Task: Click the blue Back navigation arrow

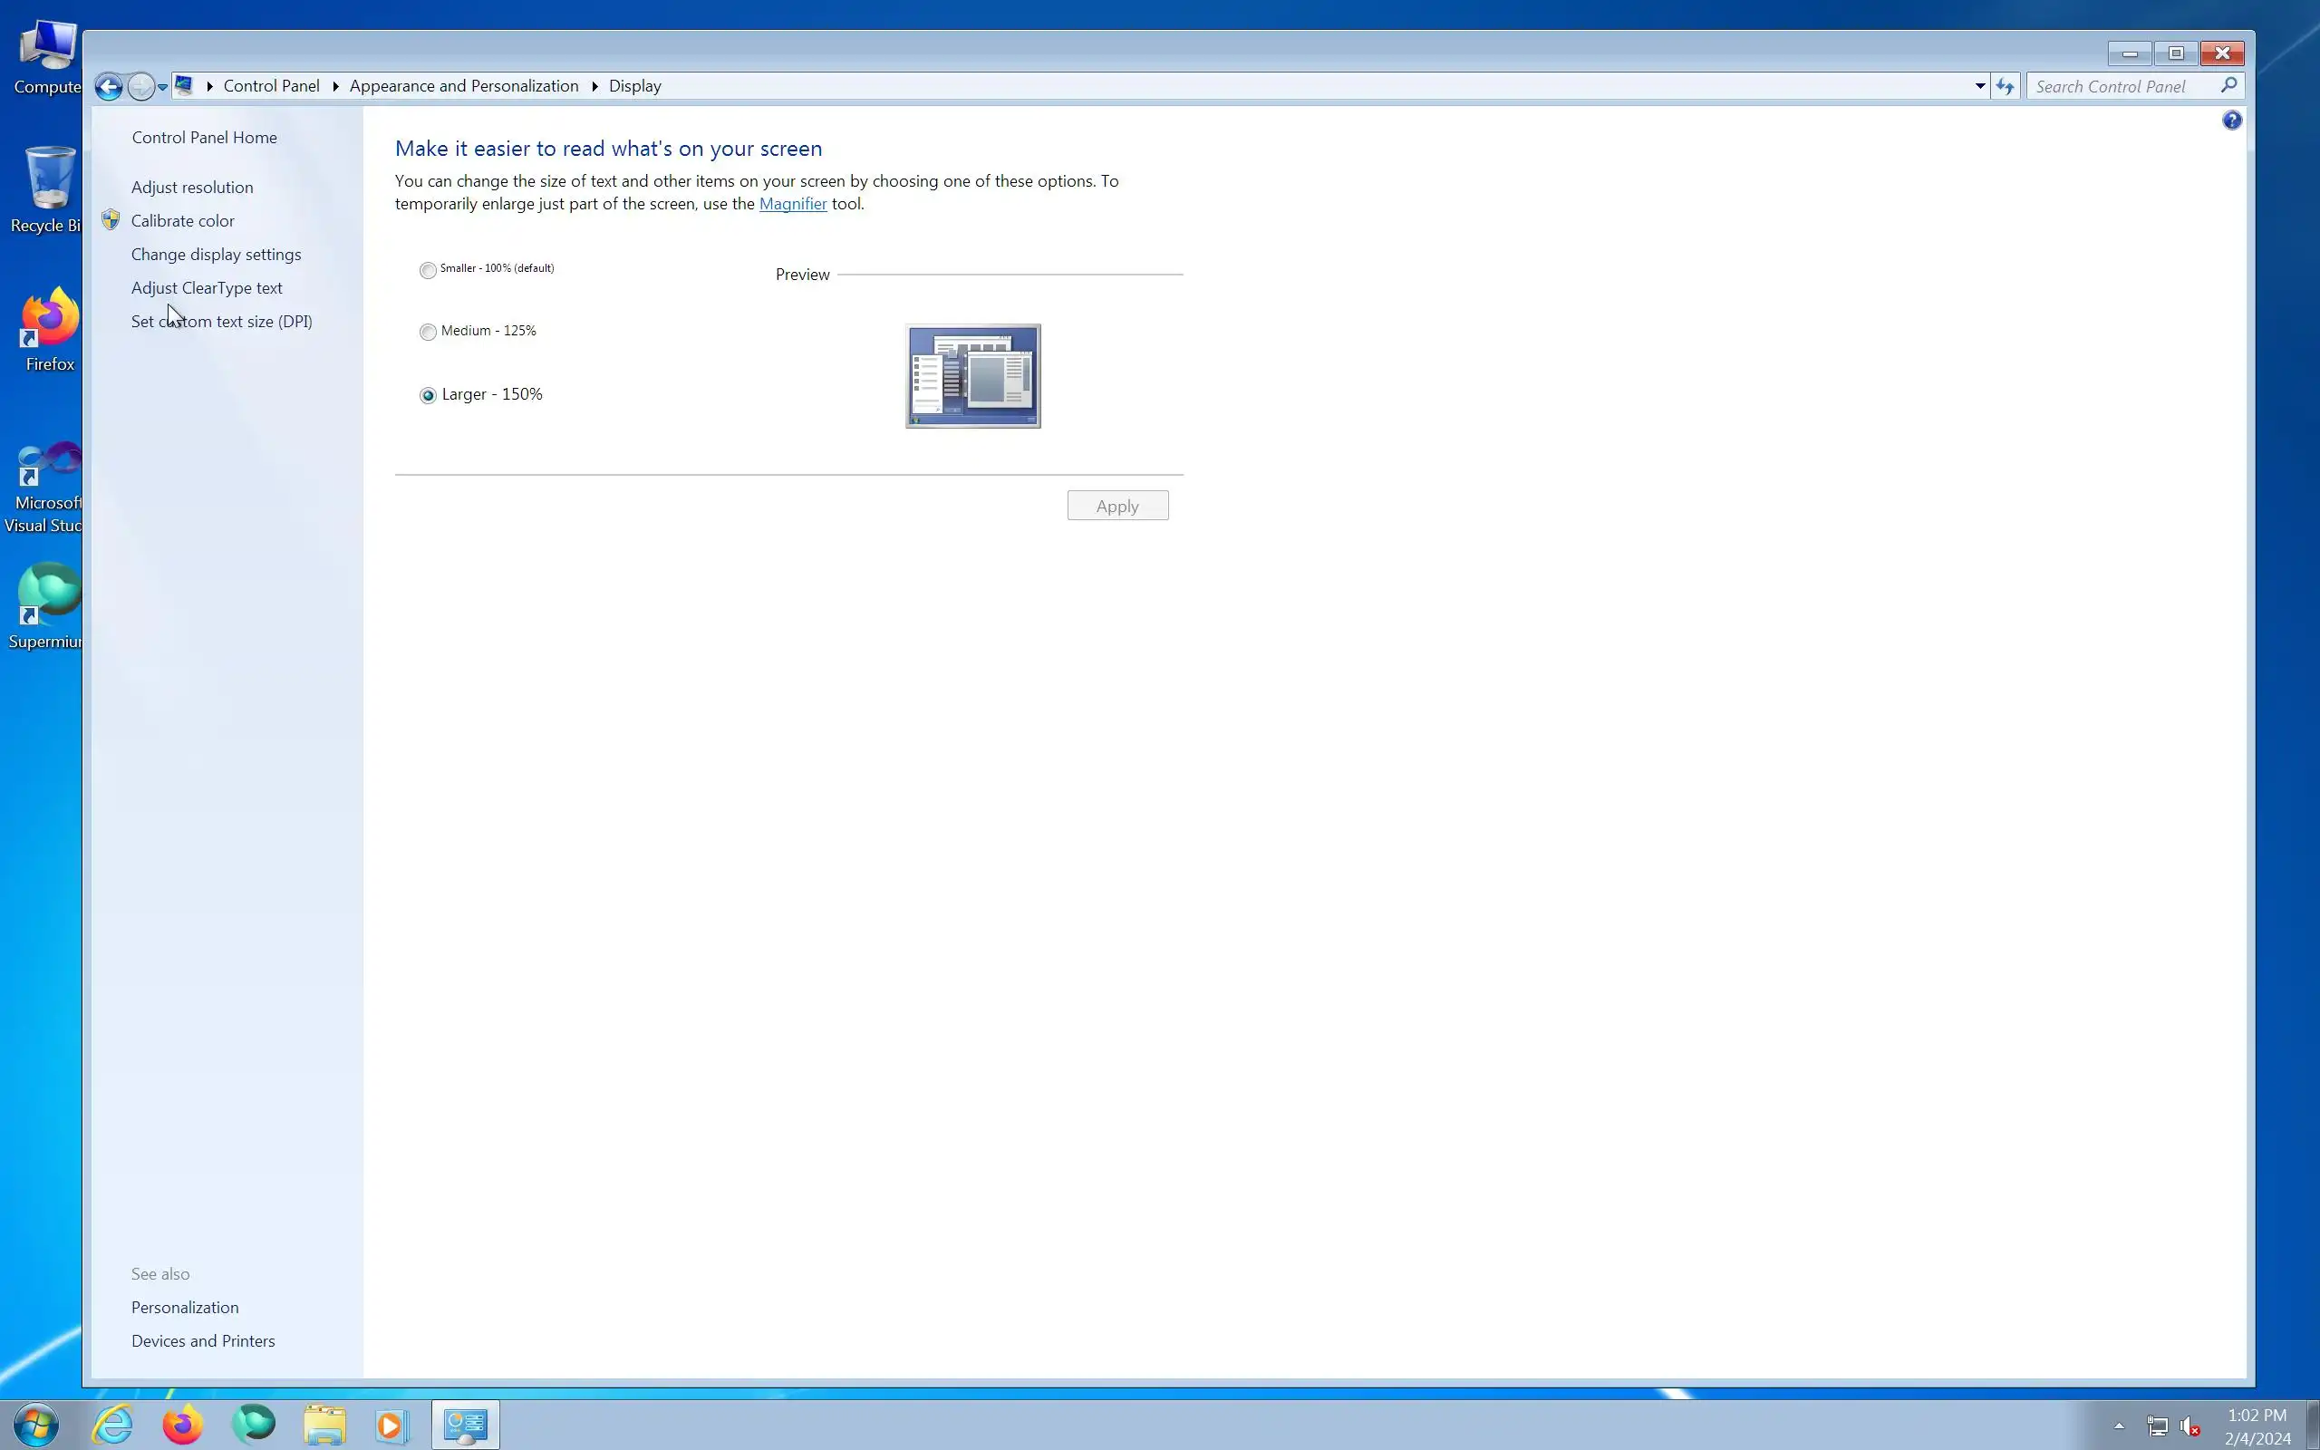Action: point(109,87)
